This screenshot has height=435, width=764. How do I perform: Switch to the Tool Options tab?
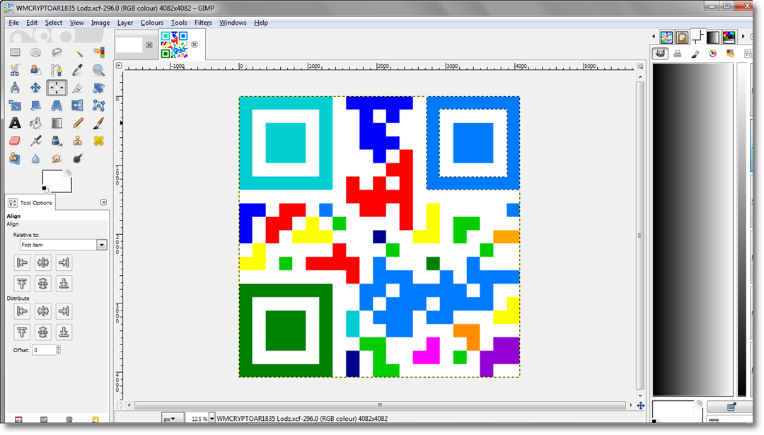click(30, 202)
